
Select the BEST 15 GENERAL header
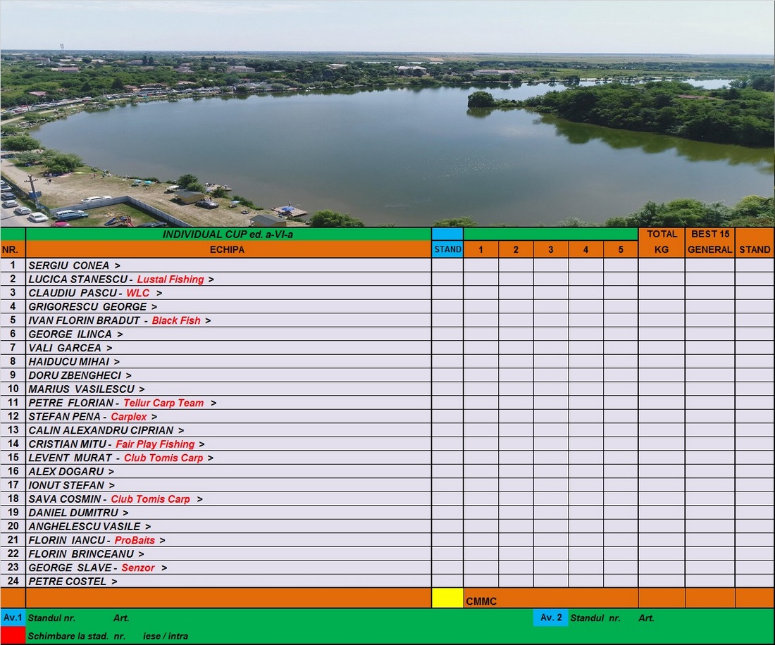click(709, 242)
